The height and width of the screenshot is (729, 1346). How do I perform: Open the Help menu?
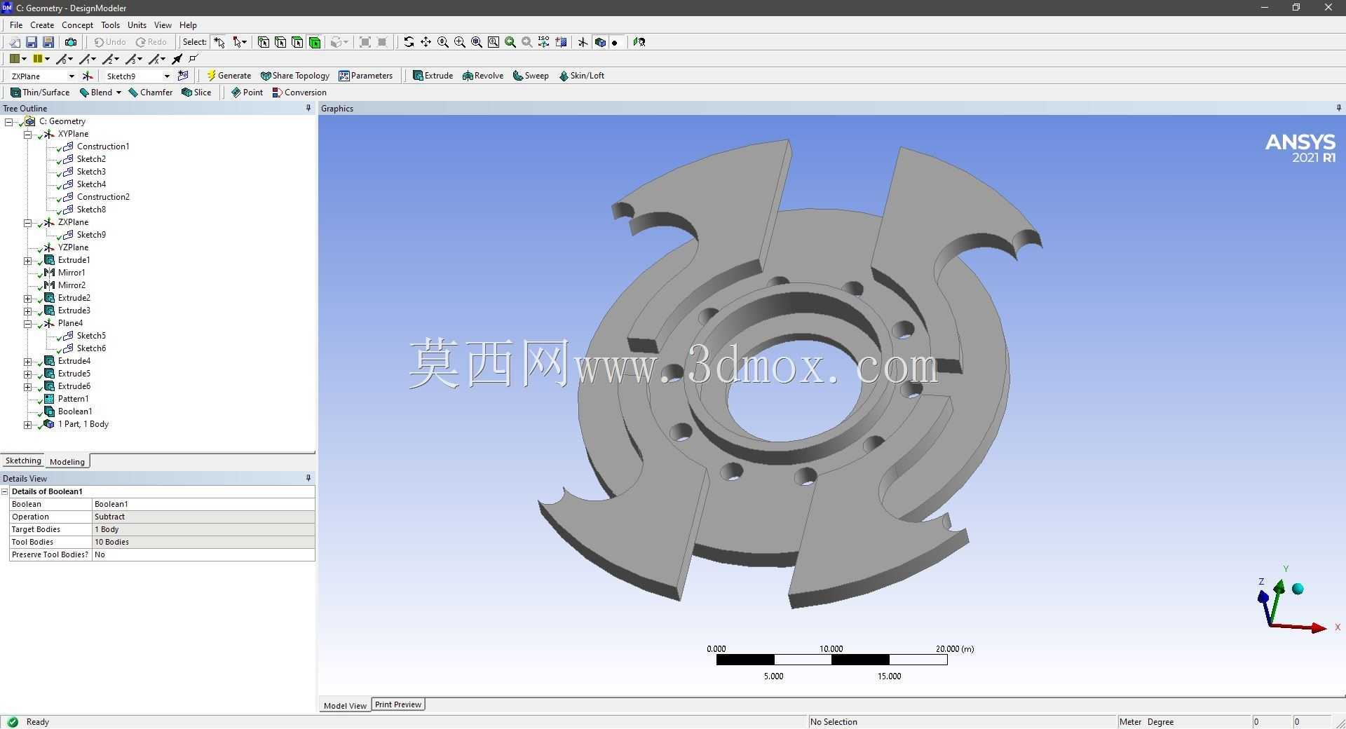coord(188,25)
